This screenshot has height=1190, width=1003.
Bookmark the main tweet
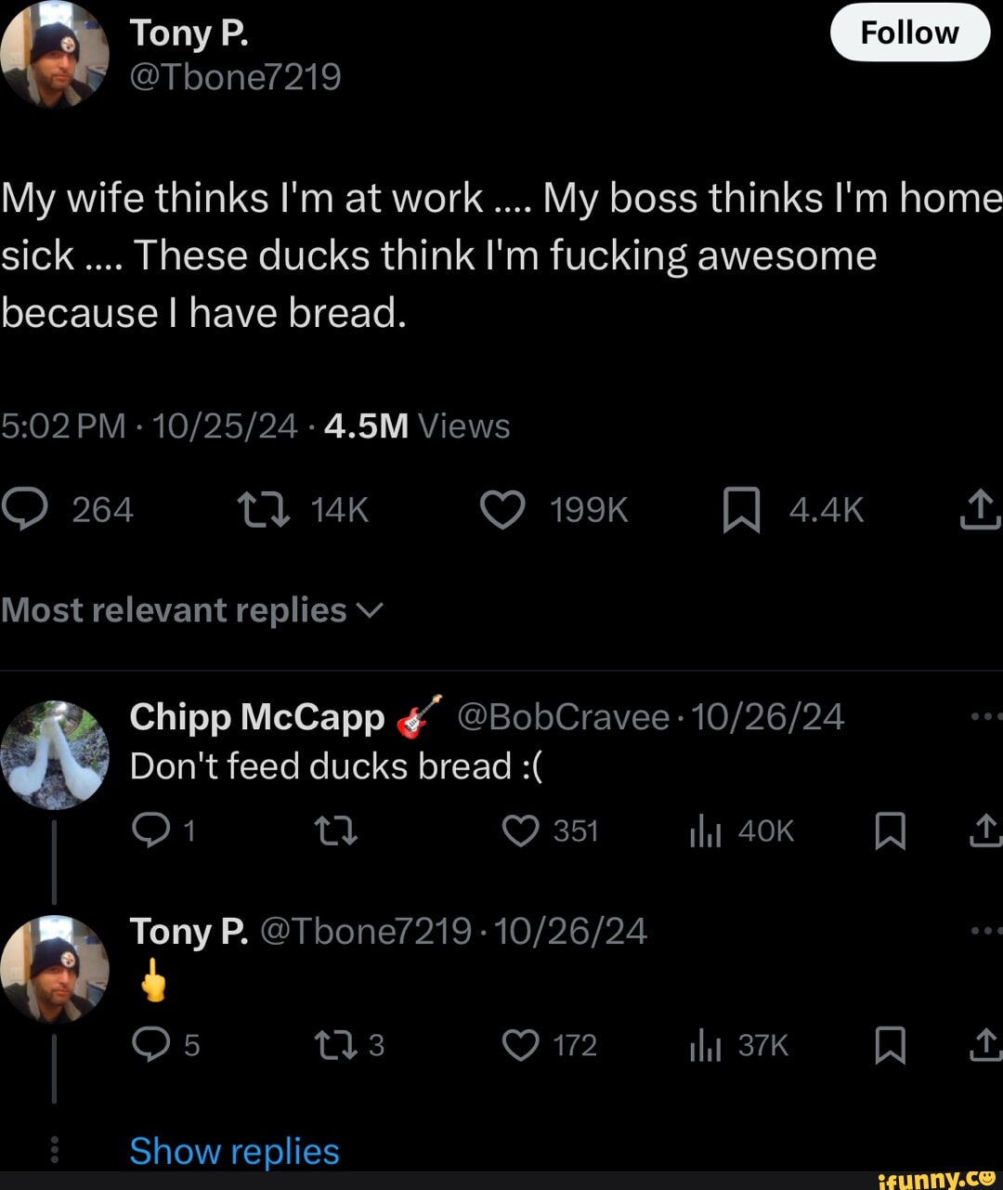coord(738,509)
